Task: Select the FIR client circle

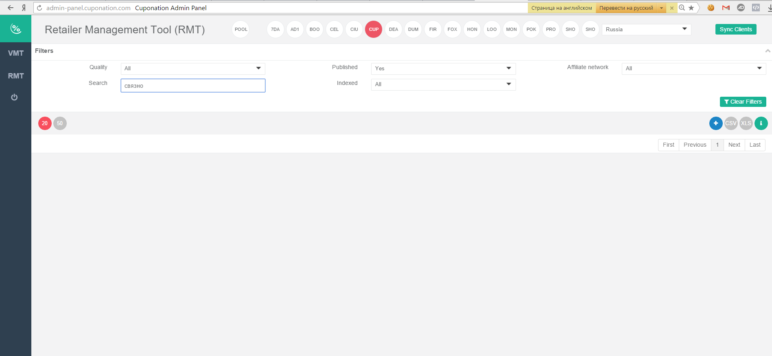Action: coord(433,29)
